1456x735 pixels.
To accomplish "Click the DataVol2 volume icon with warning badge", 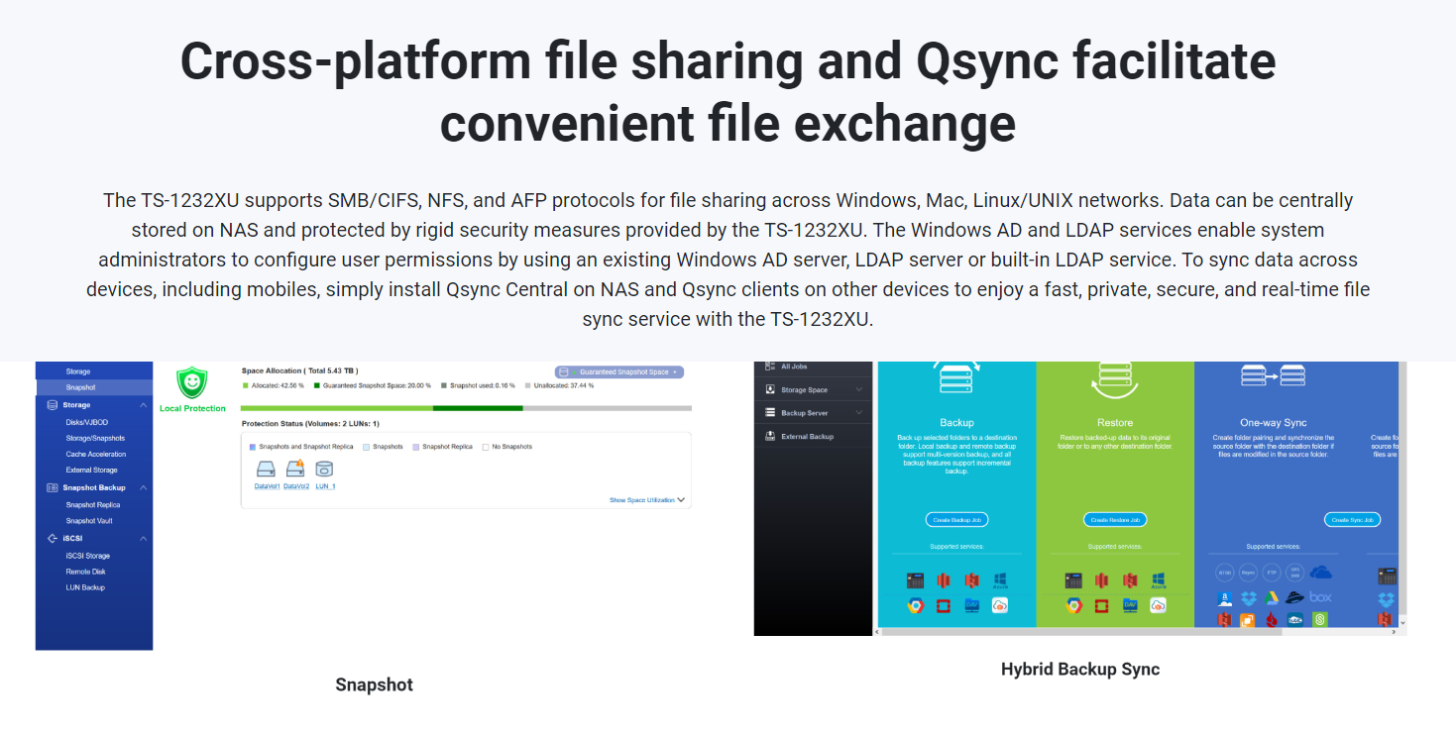I will (x=295, y=469).
